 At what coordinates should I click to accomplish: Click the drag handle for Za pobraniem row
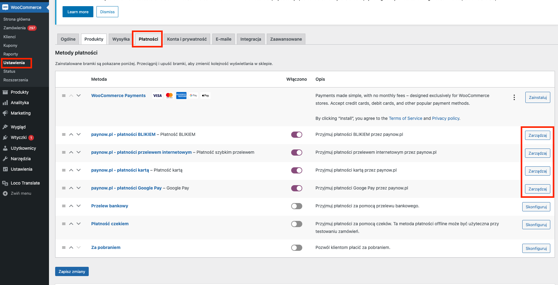[64, 247]
